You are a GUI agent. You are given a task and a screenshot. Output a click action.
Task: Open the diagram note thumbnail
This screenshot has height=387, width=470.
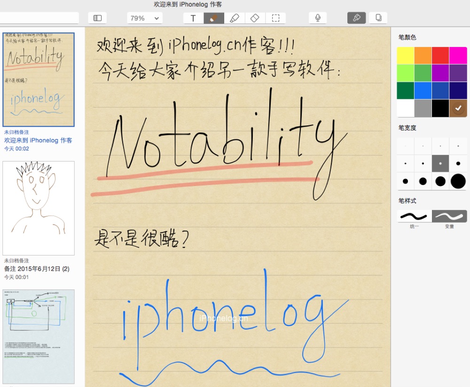click(x=39, y=337)
